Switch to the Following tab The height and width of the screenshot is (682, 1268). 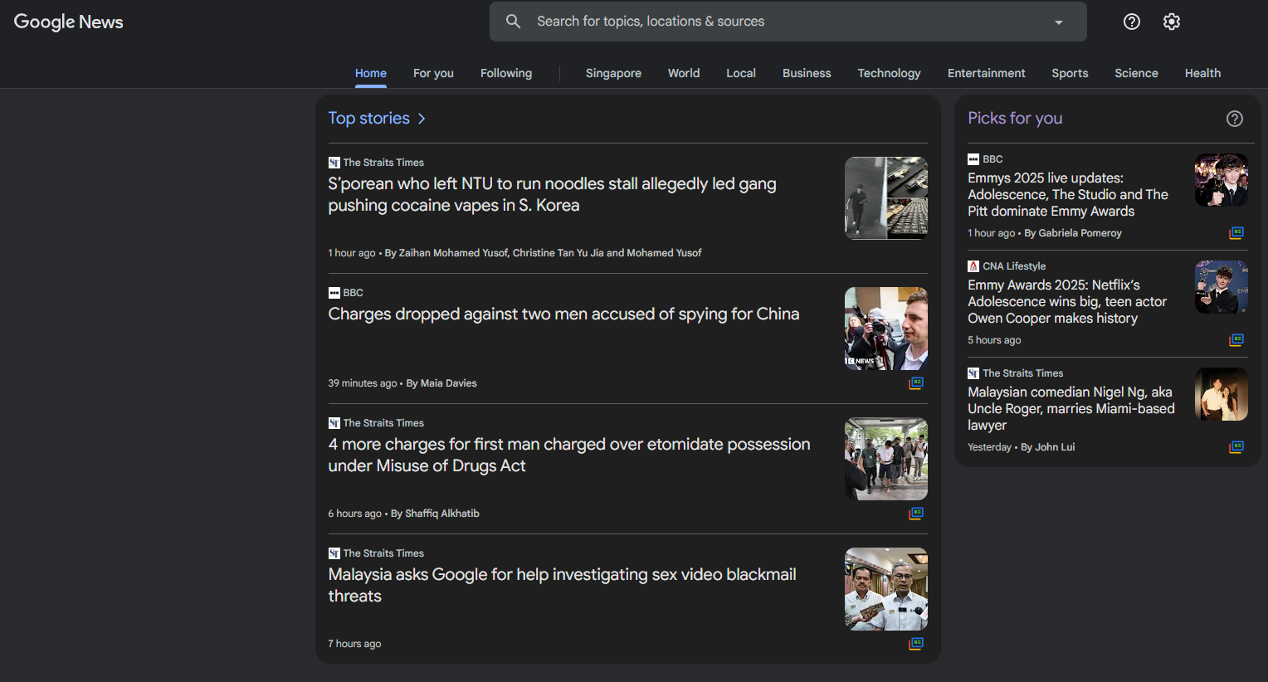coord(505,73)
